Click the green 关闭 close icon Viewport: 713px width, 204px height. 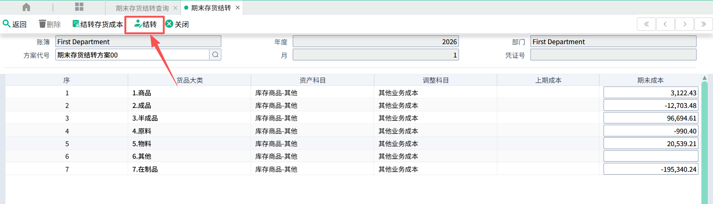coord(169,24)
